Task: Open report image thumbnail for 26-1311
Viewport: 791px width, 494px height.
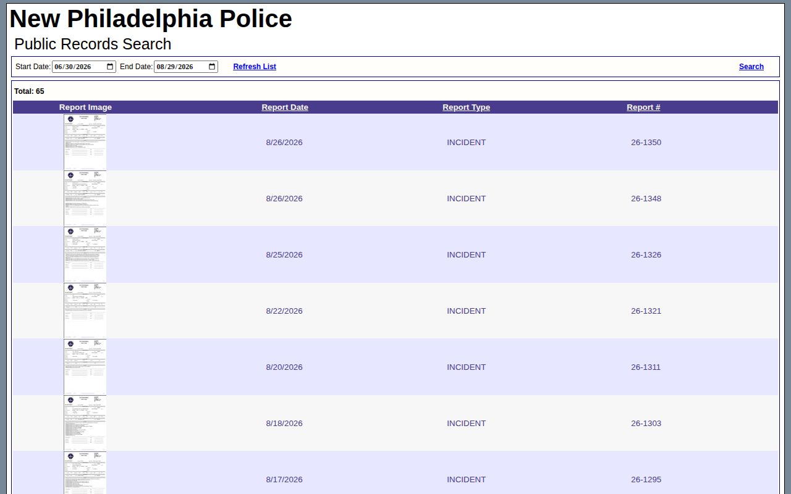Action: 85,367
